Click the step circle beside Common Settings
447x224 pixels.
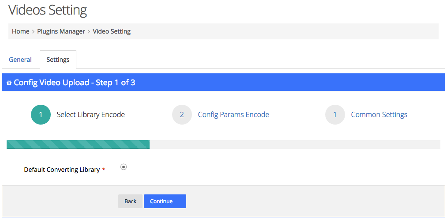(x=335, y=115)
